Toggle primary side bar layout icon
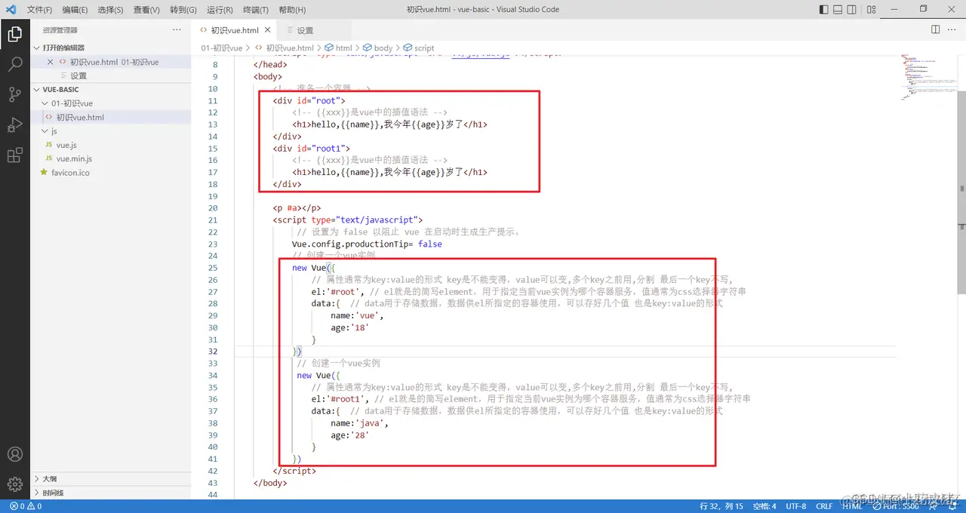The width and height of the screenshot is (966, 513). pos(823,10)
